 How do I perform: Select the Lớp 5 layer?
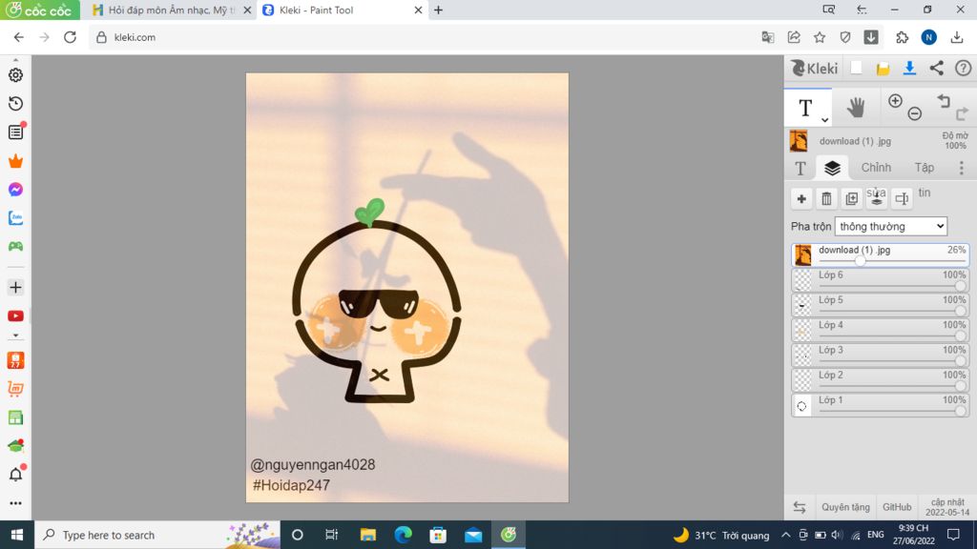[880, 305]
